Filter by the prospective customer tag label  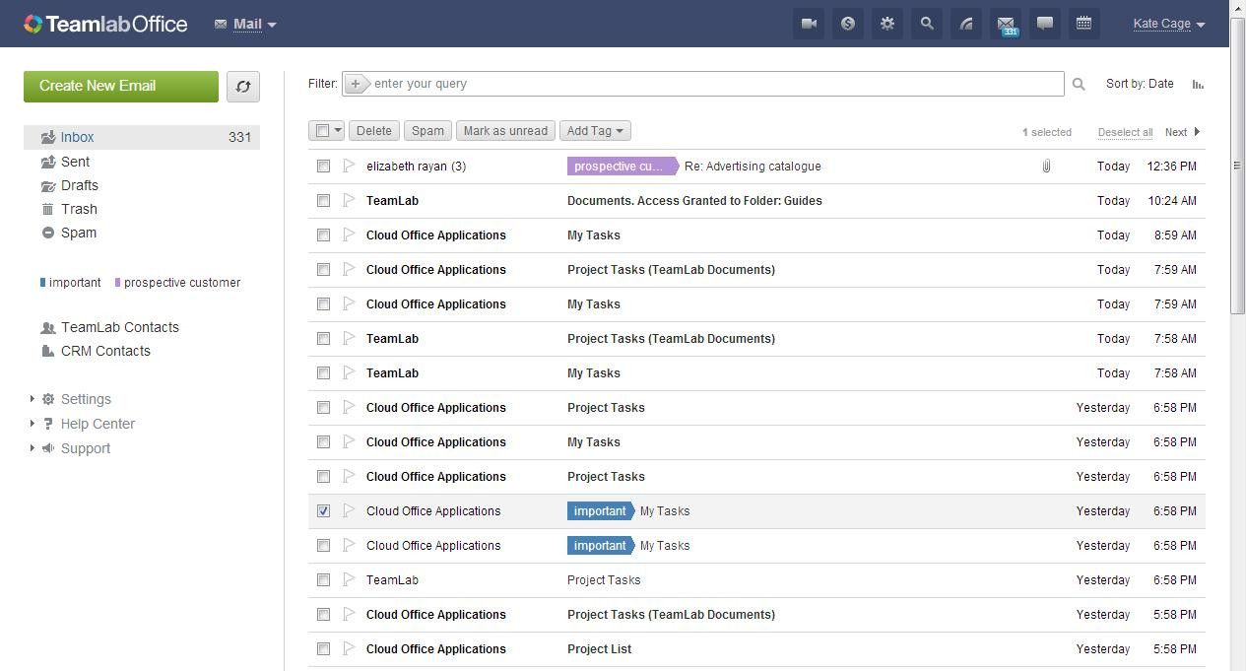pos(182,283)
